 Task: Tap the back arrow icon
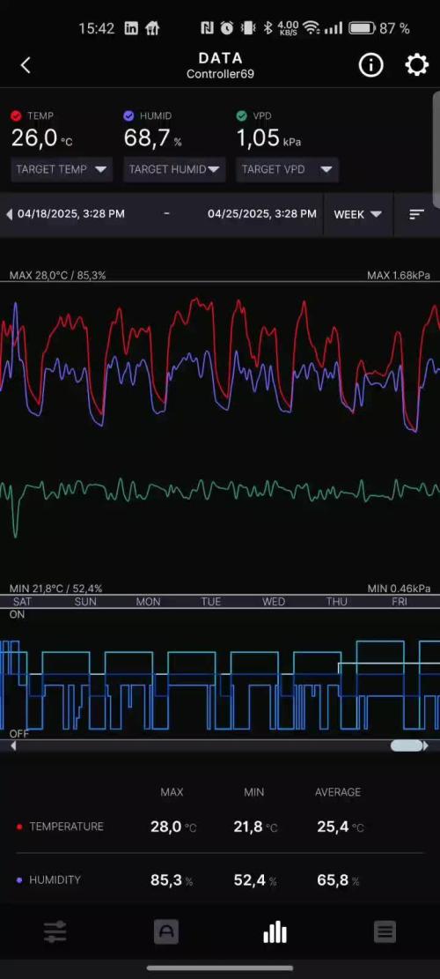tap(26, 65)
